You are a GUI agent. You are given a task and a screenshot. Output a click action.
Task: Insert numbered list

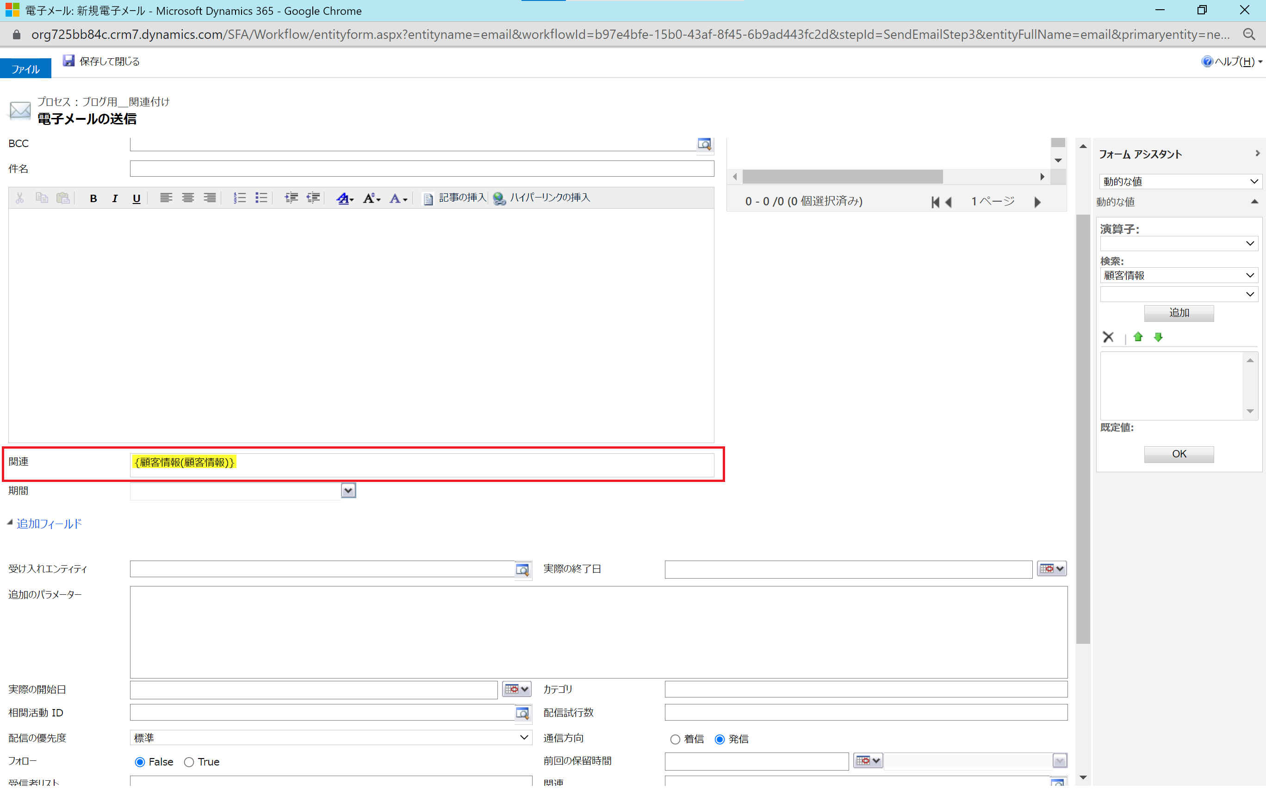pos(239,198)
